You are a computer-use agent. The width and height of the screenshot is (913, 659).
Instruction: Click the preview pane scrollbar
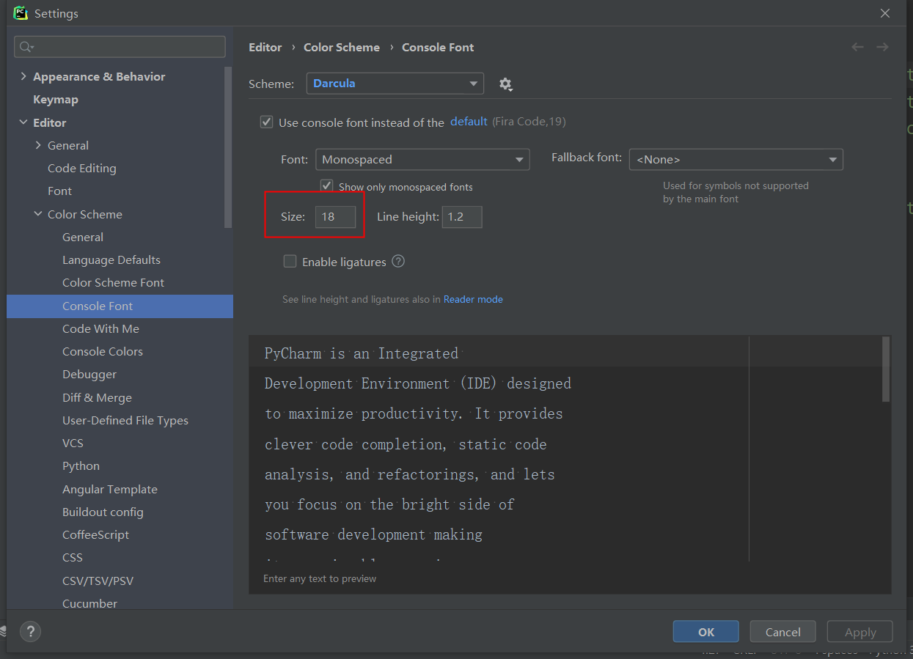(x=886, y=369)
